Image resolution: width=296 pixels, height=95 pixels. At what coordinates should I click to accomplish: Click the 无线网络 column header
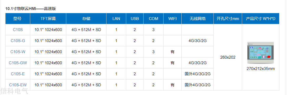[198, 19]
